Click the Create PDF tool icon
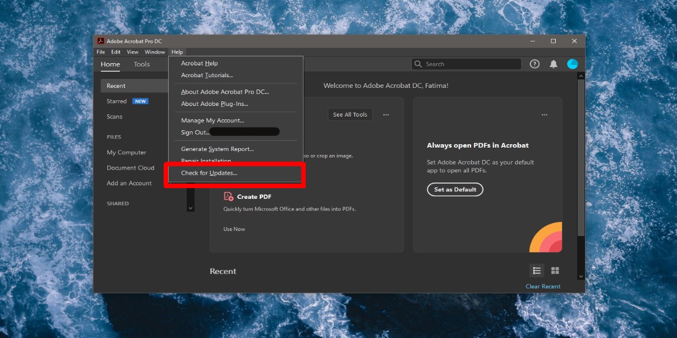 tap(228, 197)
